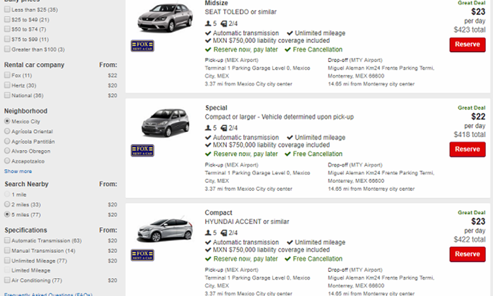Check the Hertz rental company filter
Image resolution: width=493 pixels, height=296 pixels.
(x=7, y=85)
